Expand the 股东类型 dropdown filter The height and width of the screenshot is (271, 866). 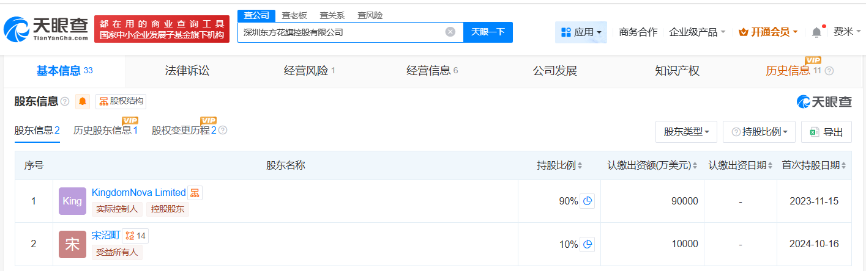(x=686, y=132)
